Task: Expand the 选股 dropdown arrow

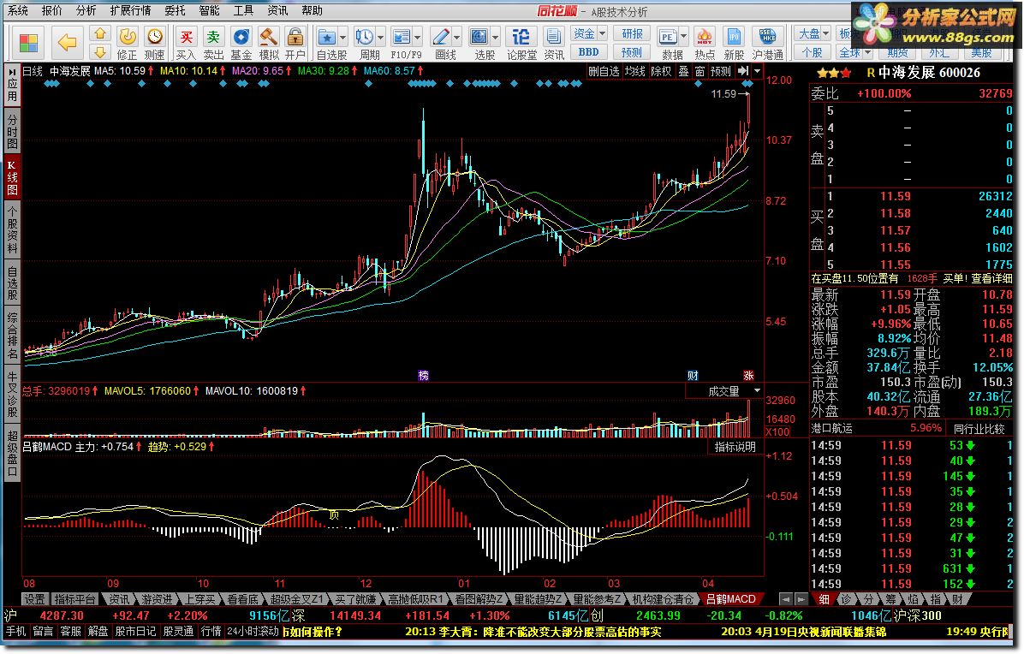Action: (495, 37)
